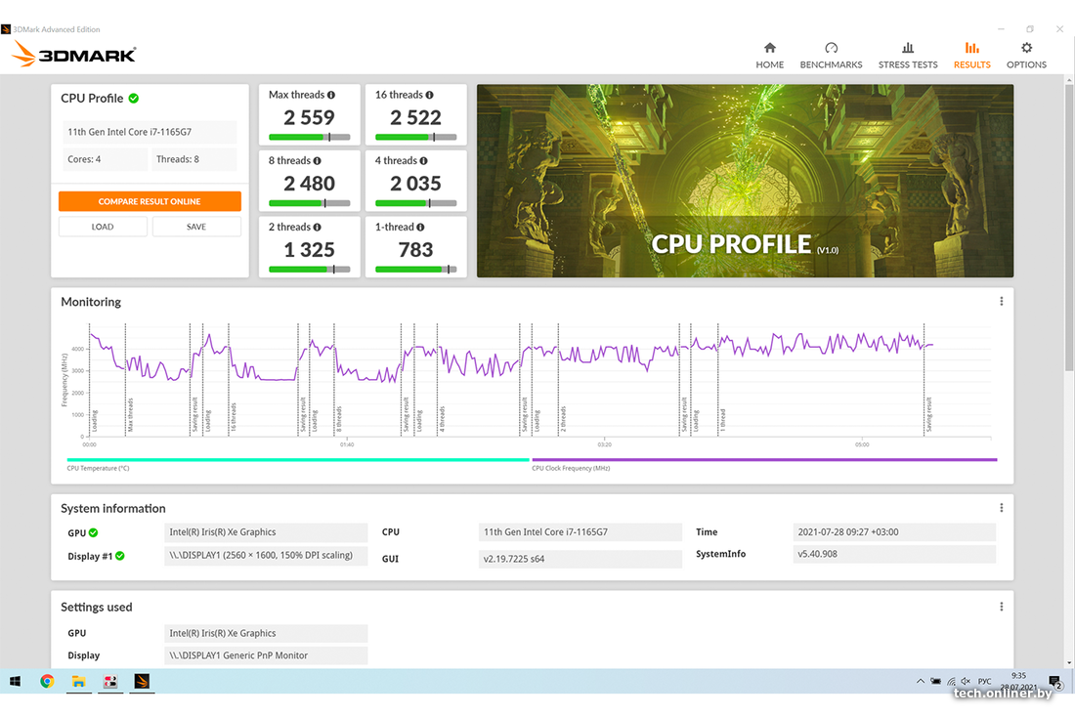Click the 8 threads score 2 480
Screen dimensions: 1075x716
click(309, 184)
